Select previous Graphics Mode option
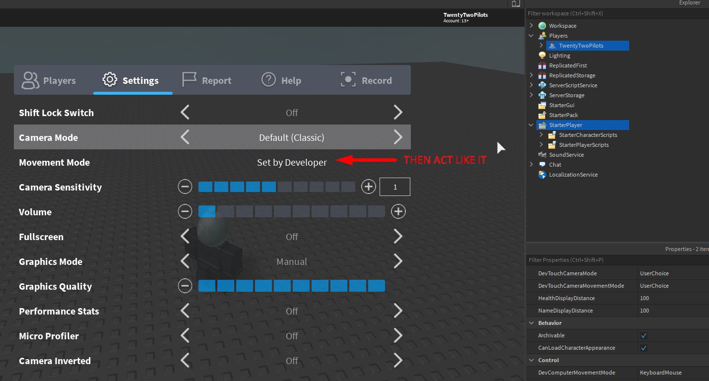The width and height of the screenshot is (709, 381). click(x=185, y=261)
